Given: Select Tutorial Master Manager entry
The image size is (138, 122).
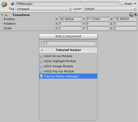Looking at the screenshot, I should pos(68,76).
